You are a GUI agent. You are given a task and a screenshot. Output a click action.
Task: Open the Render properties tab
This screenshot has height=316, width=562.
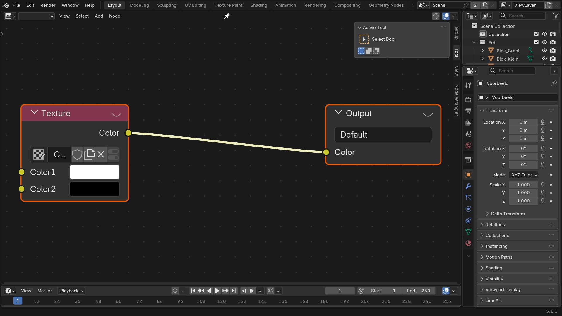(468, 99)
